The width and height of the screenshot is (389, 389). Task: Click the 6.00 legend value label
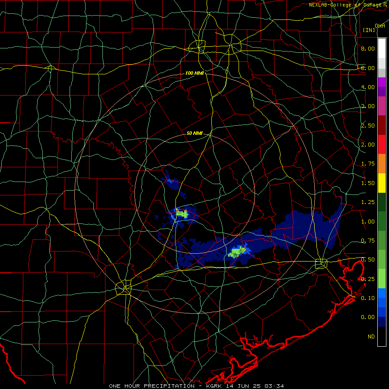tap(368, 68)
